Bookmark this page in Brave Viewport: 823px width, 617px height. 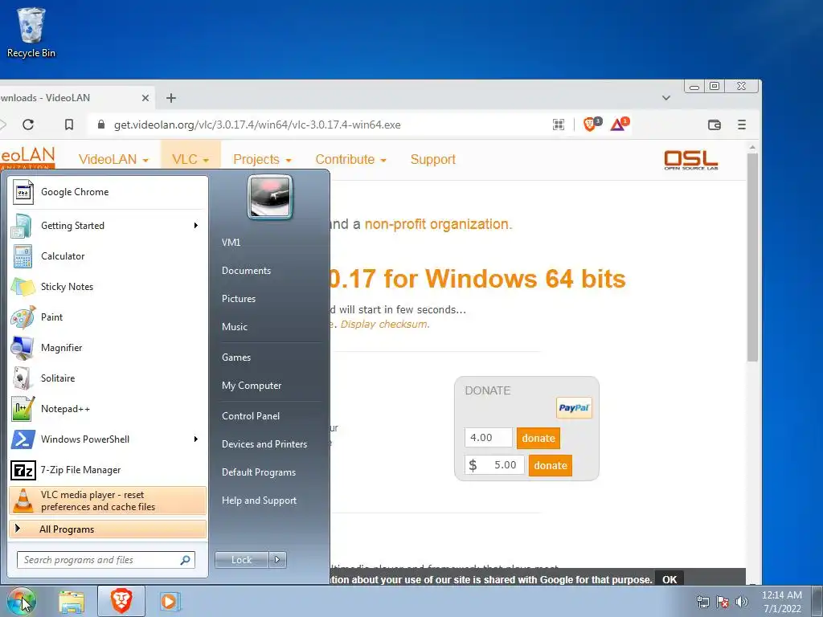tap(69, 125)
